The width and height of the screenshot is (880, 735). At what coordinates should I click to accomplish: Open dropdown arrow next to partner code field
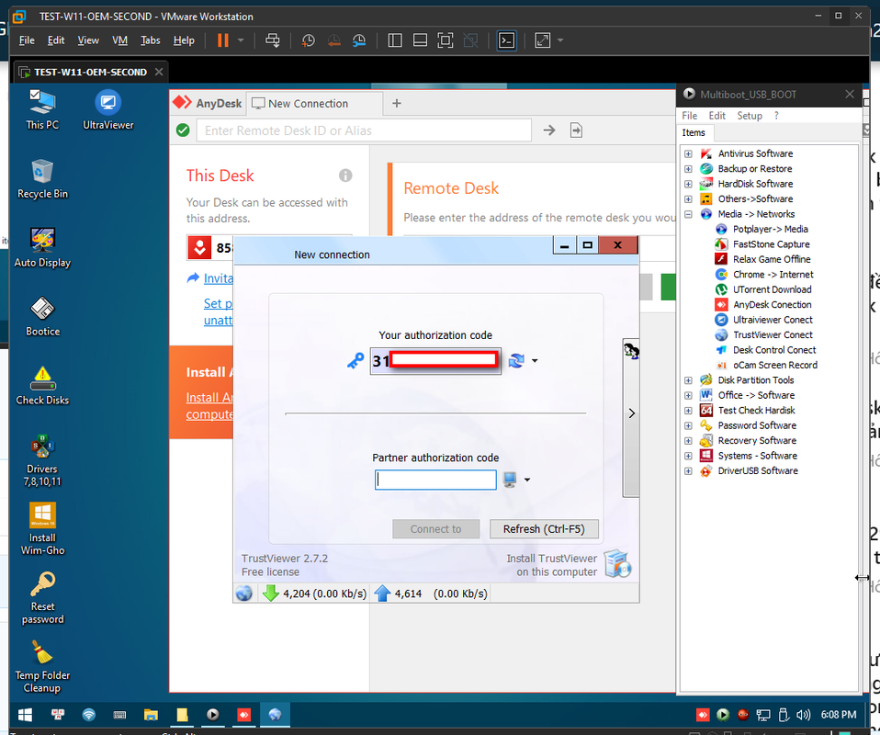527,481
